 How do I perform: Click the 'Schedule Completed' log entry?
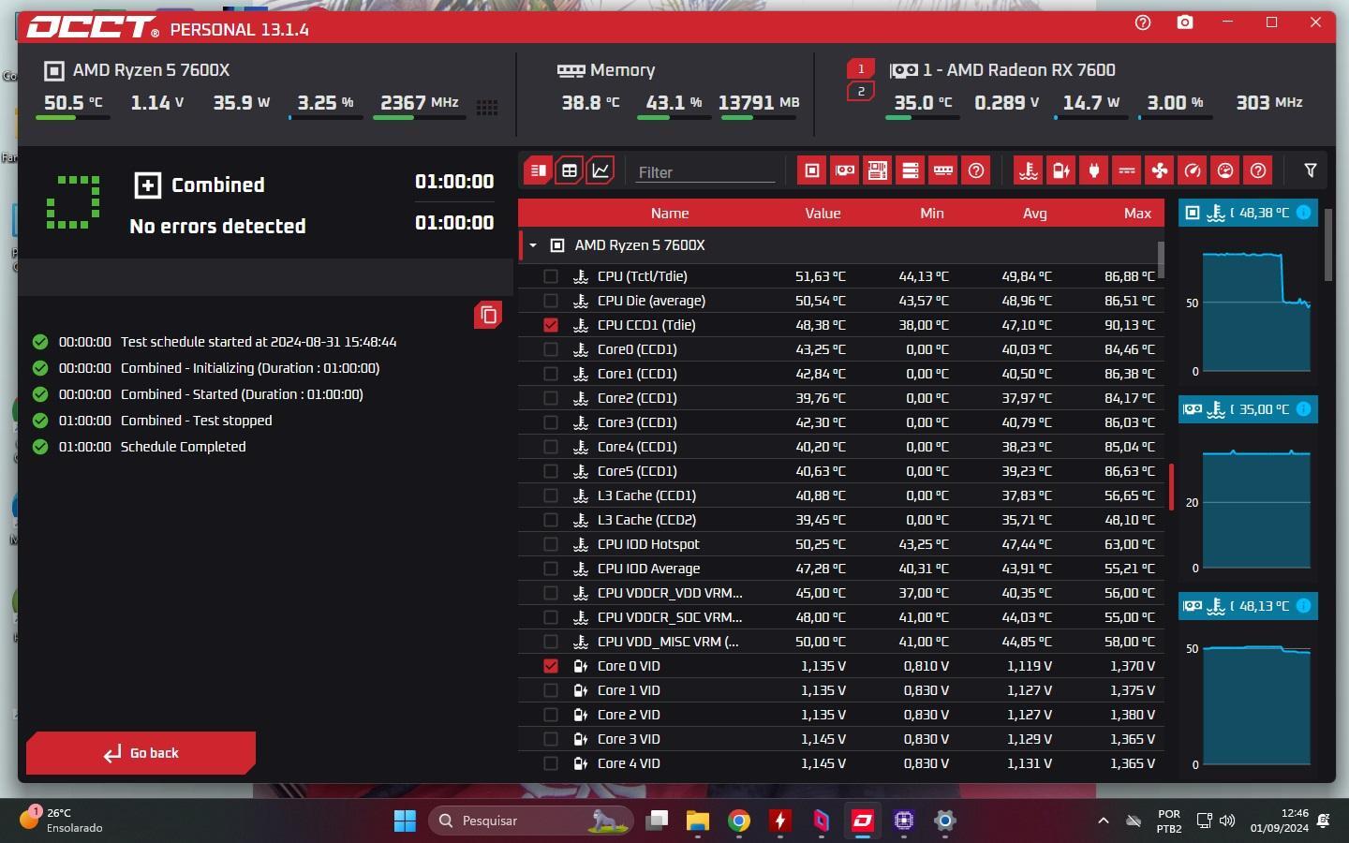(183, 447)
